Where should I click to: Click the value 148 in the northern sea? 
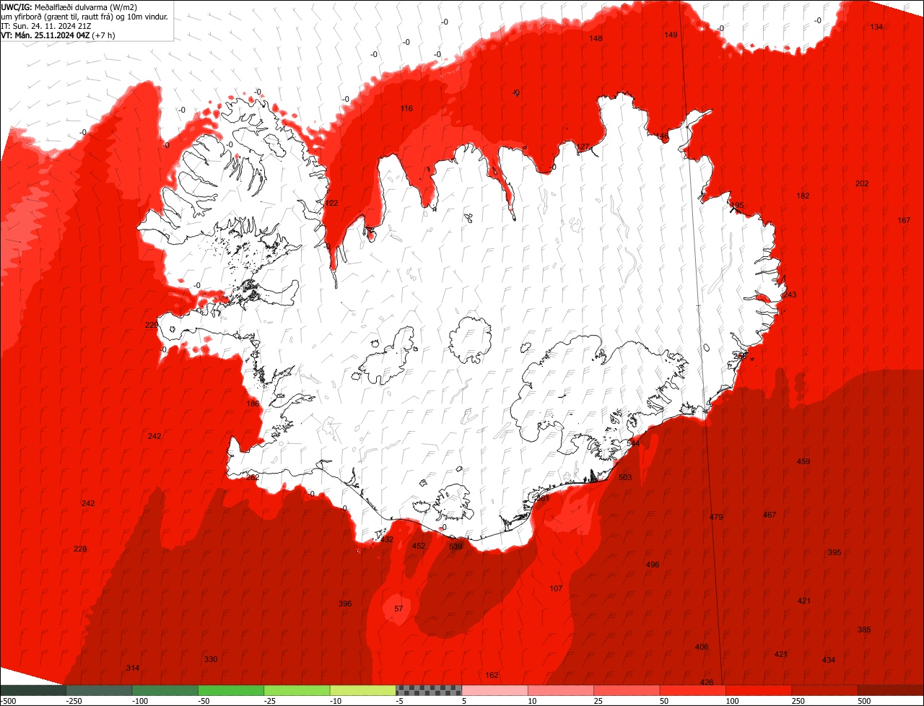[596, 38]
